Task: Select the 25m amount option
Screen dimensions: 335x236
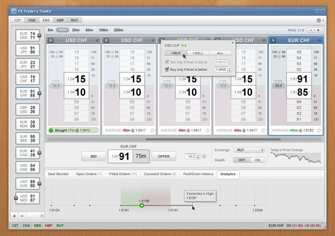Action: 76,30
